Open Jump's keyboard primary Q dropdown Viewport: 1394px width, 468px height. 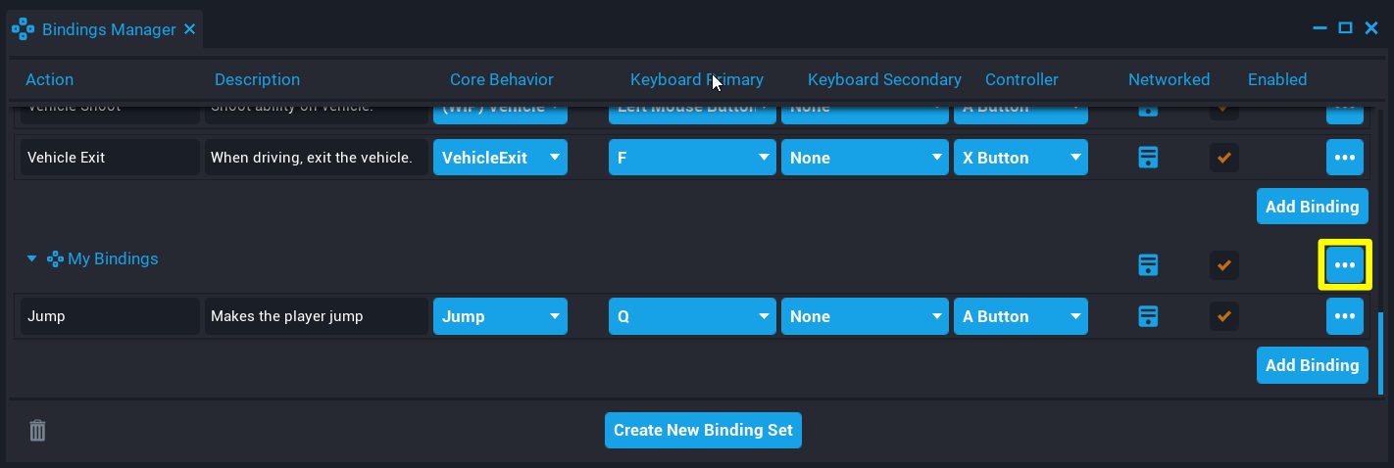692,316
